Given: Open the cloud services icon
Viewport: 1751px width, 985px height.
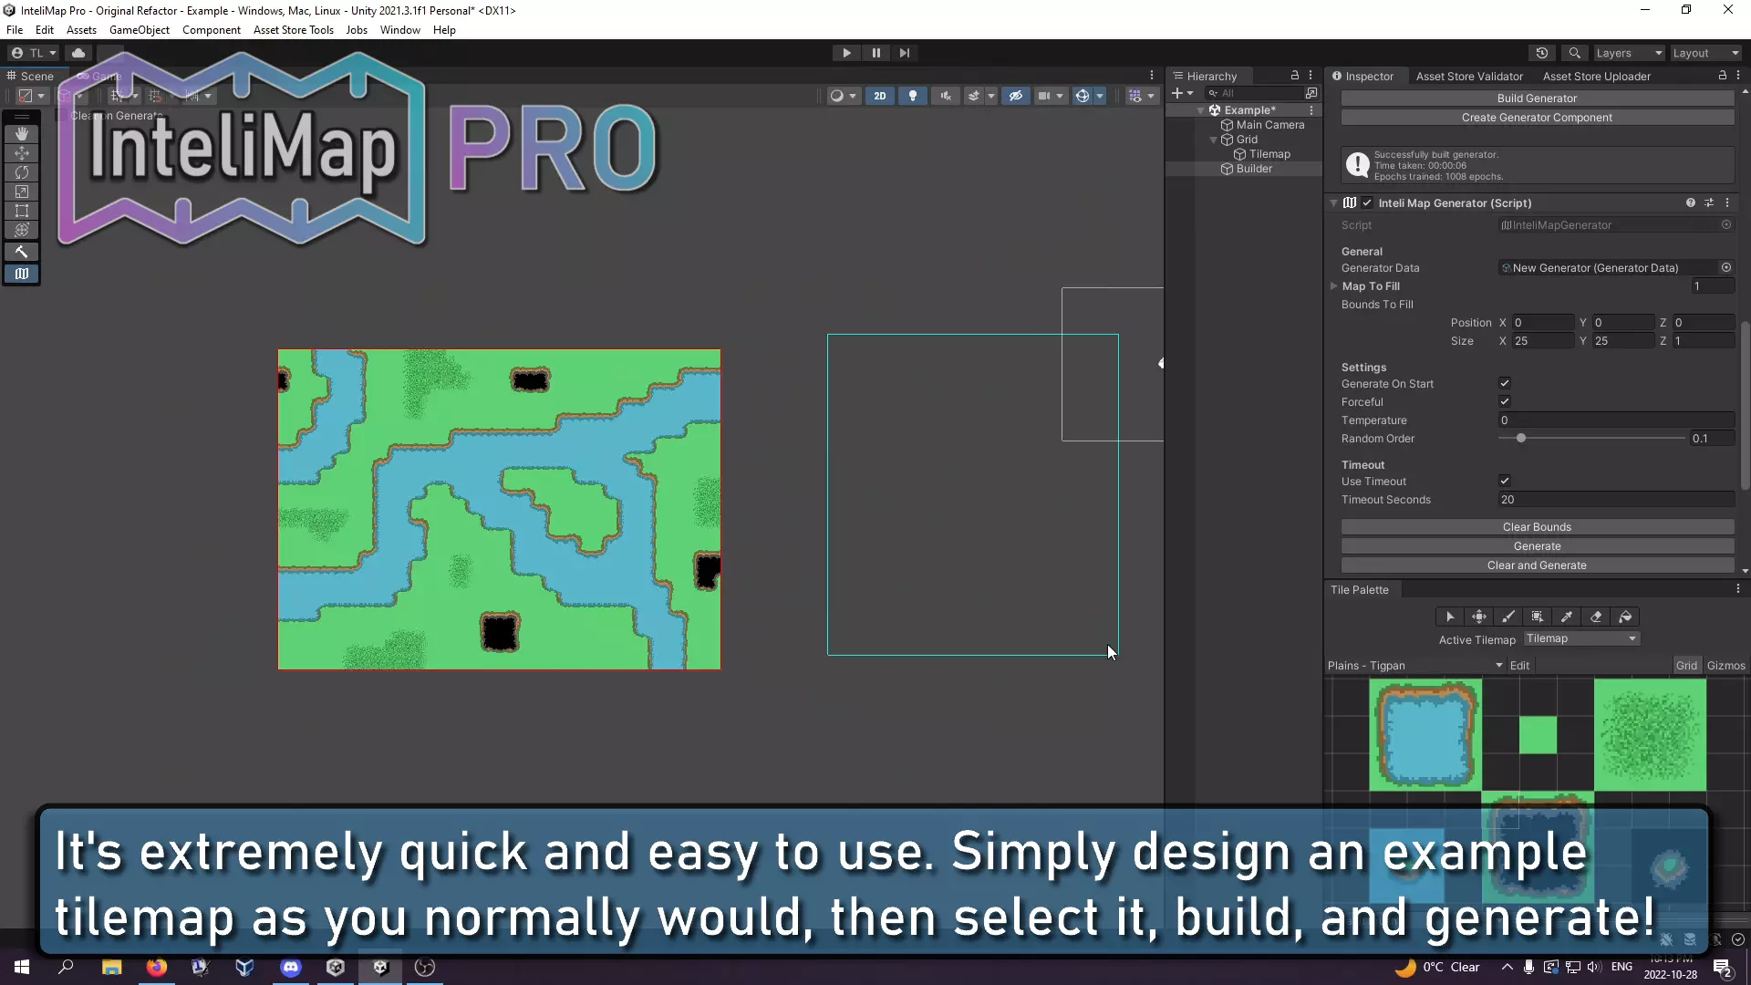Looking at the screenshot, I should [78, 53].
